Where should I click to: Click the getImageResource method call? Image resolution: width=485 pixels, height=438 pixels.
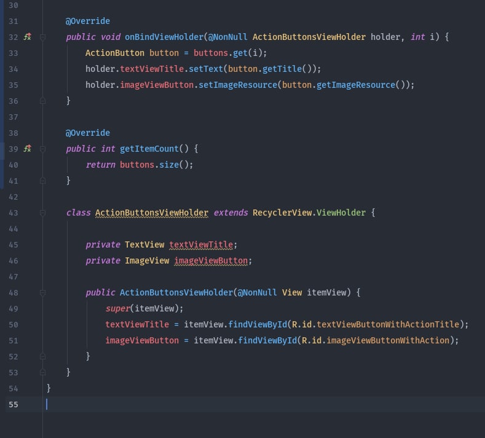356,85
